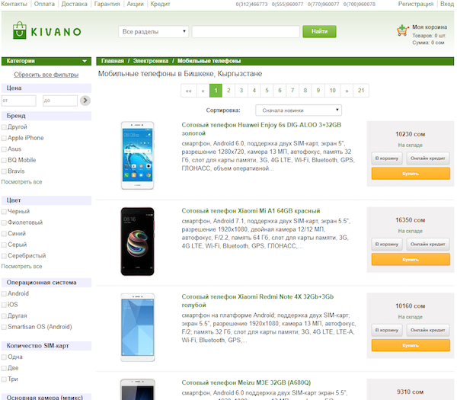The height and width of the screenshot is (400, 457).
Task: Open the Все разделы search dropdown
Action: click(153, 31)
